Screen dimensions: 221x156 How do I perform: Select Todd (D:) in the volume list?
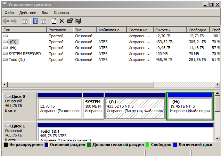(17, 60)
